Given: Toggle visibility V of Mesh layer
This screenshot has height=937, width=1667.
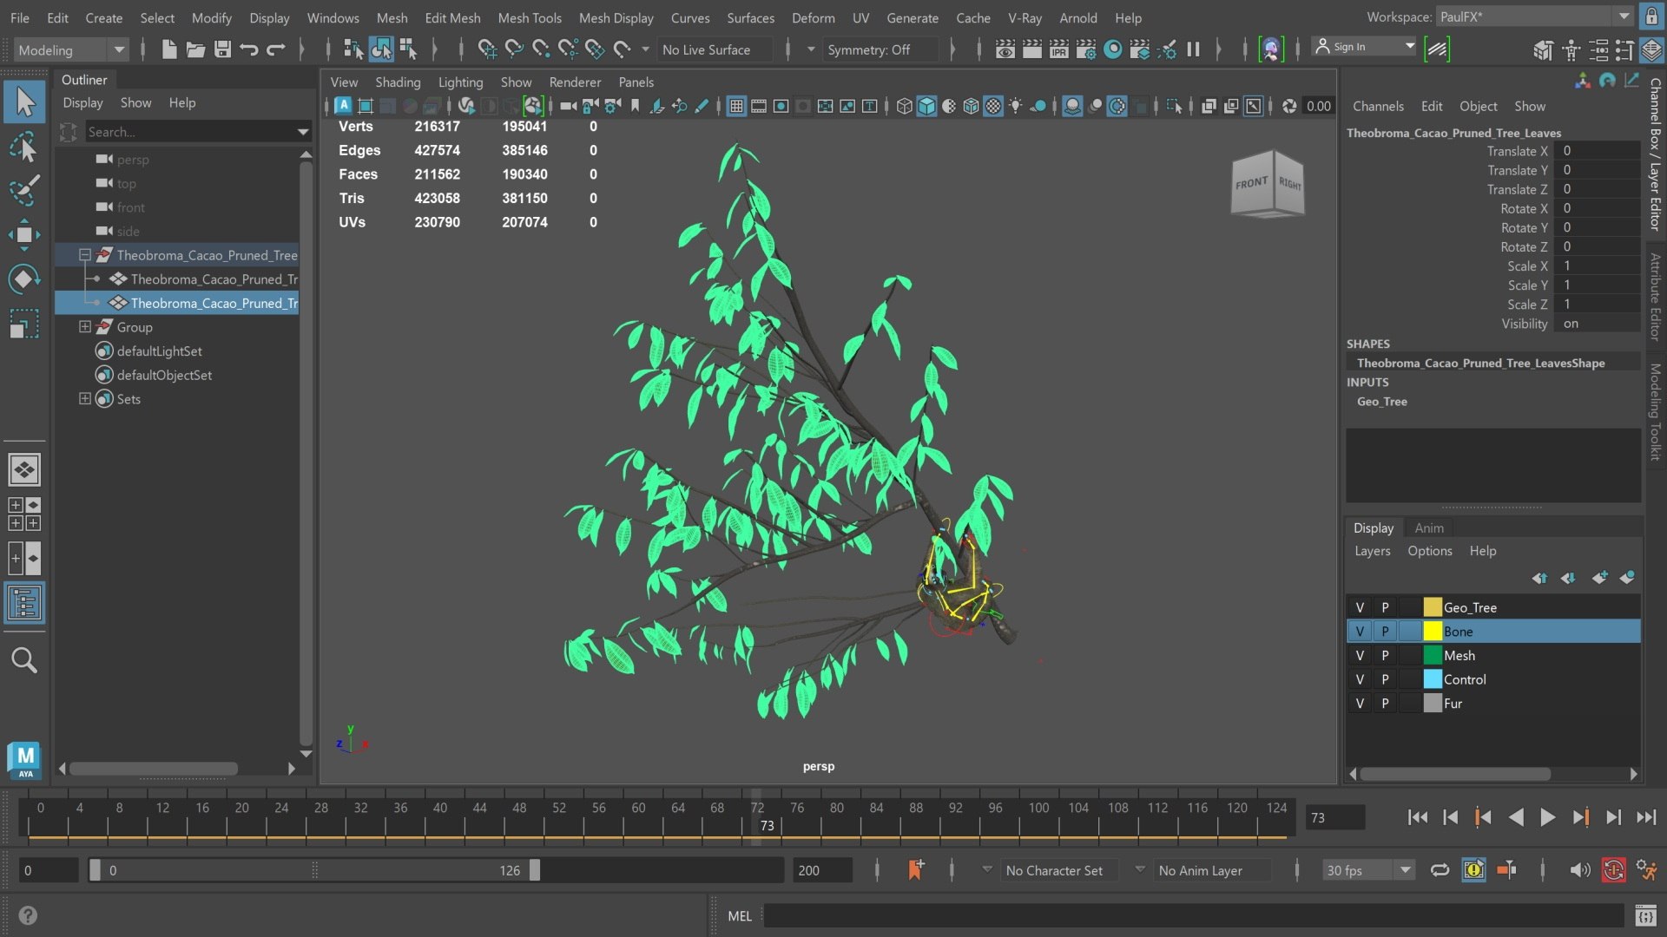Looking at the screenshot, I should coord(1360,655).
